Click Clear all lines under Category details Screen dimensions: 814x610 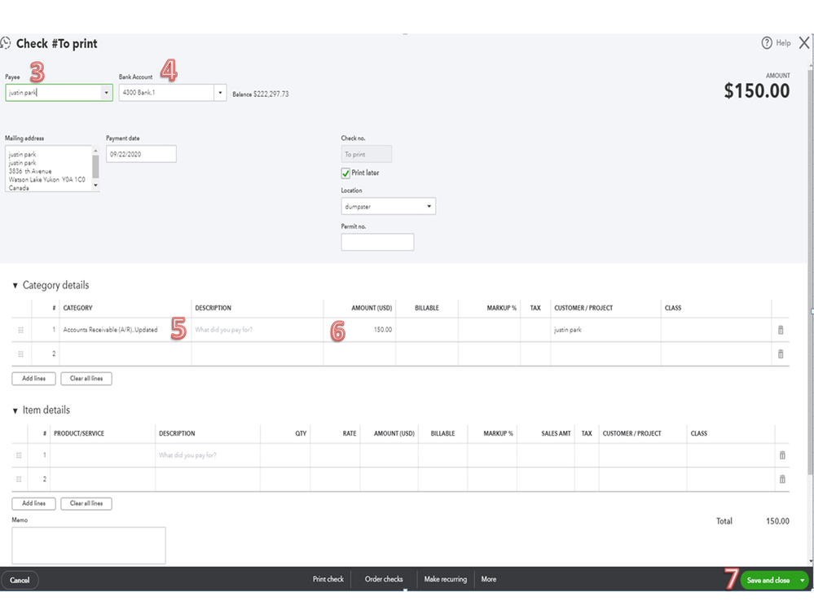[86, 379]
